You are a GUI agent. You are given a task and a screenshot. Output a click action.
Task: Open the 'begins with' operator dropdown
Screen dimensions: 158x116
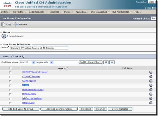[x=44, y=62]
